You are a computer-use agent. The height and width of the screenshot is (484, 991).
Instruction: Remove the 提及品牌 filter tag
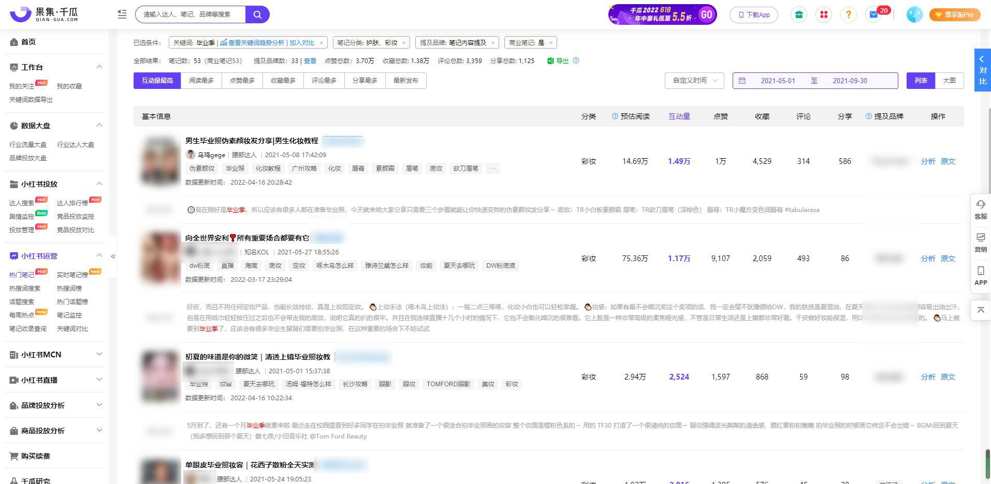tap(492, 43)
